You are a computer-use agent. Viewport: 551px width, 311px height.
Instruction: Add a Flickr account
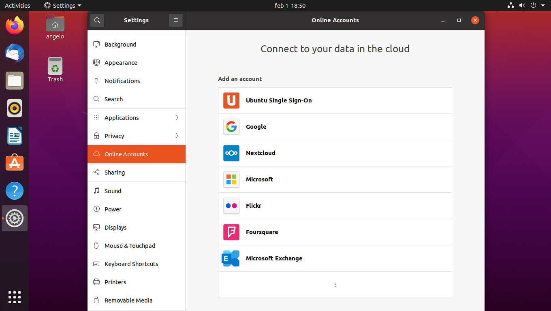pyautogui.click(x=335, y=206)
